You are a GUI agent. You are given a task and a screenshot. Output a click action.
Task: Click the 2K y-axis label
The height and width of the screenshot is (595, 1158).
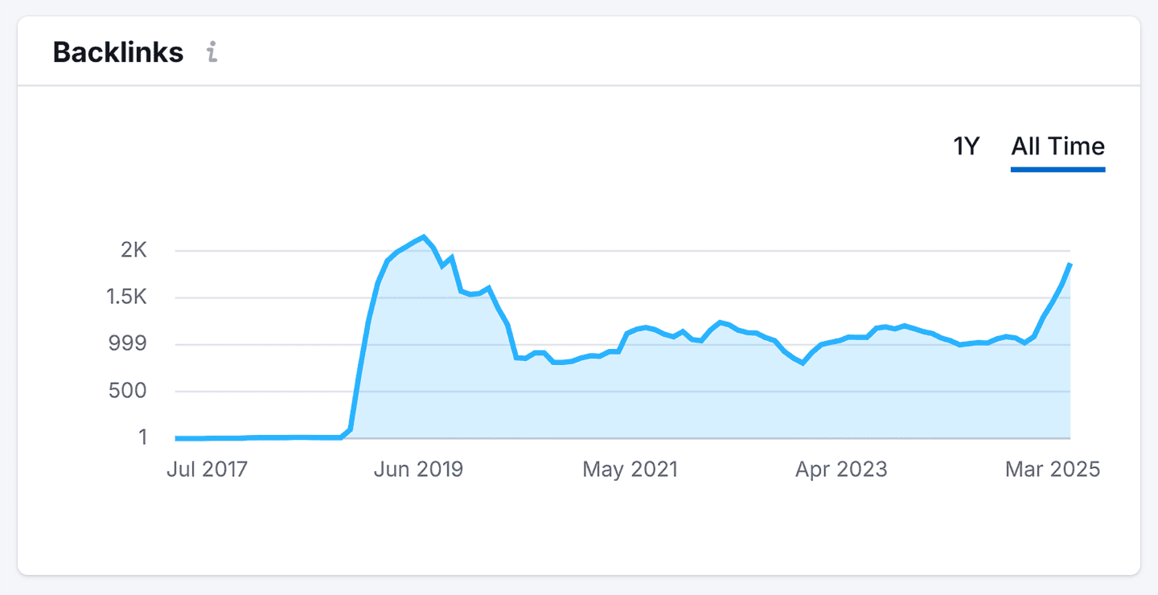click(134, 251)
